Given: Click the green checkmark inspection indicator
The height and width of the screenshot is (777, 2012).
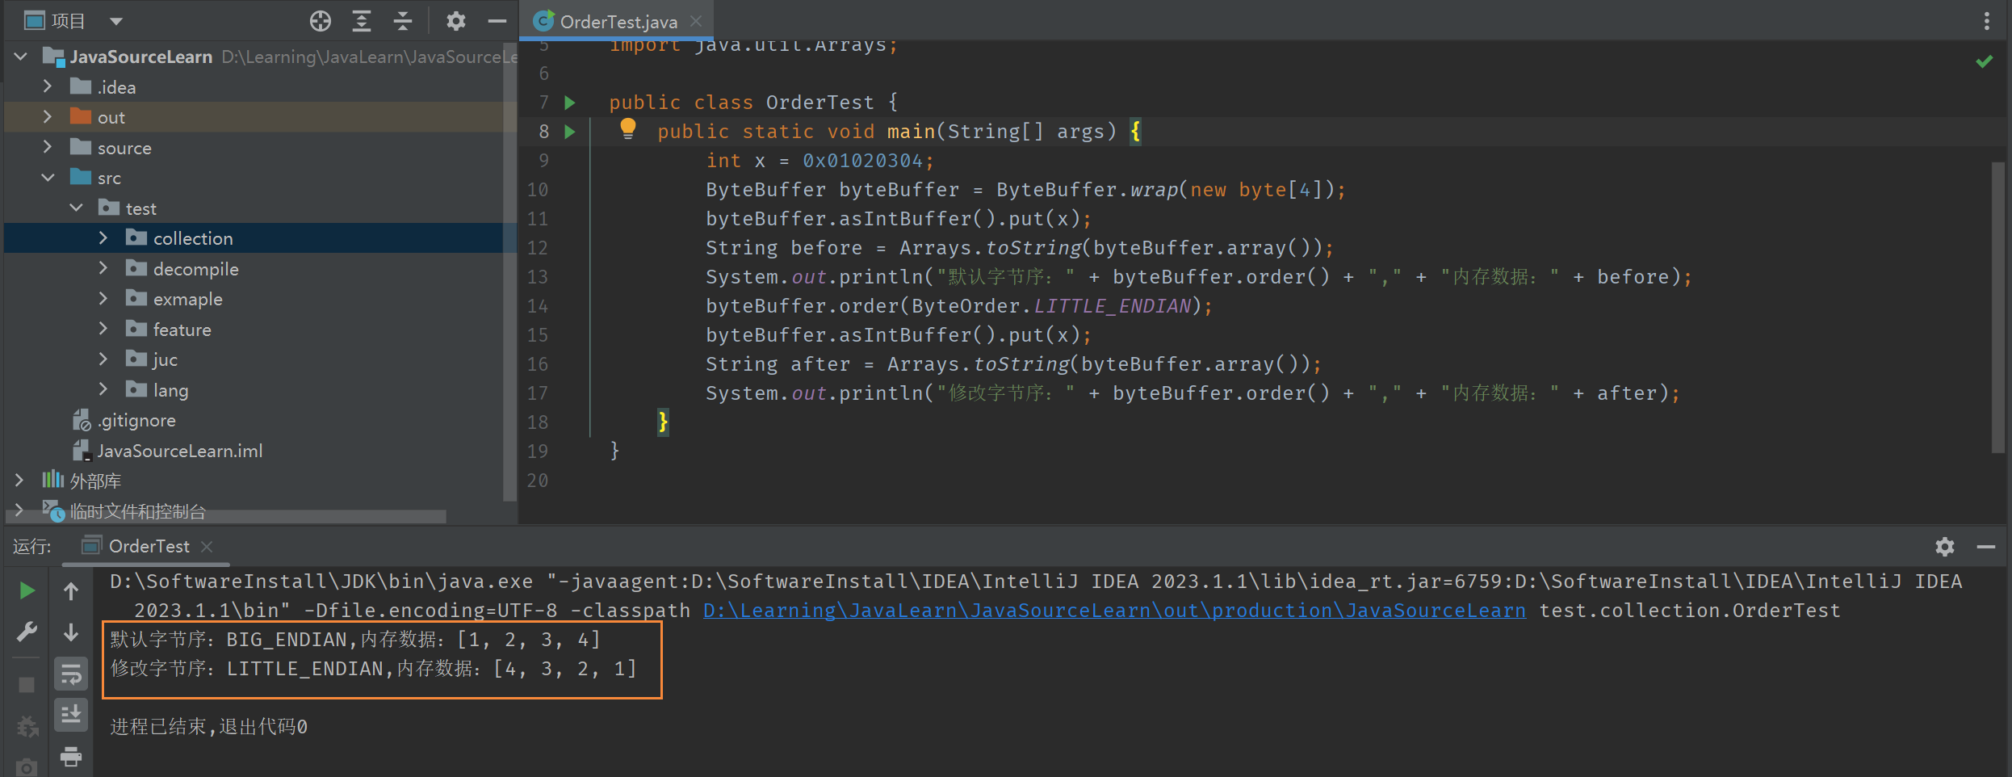Looking at the screenshot, I should point(1984,61).
